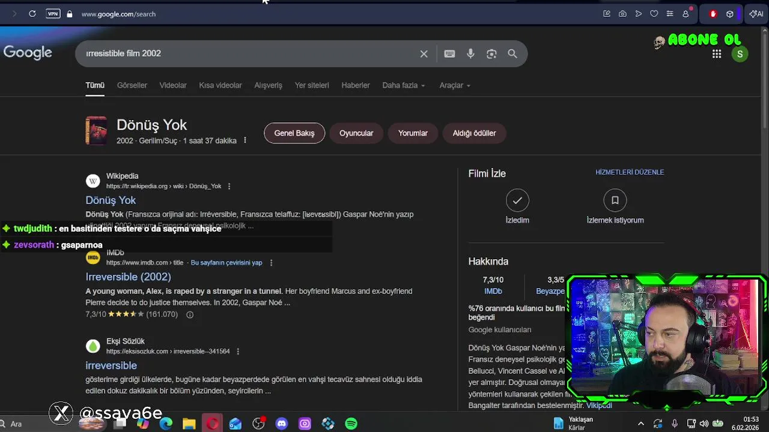Mark film as watched with İzledim

point(517,206)
